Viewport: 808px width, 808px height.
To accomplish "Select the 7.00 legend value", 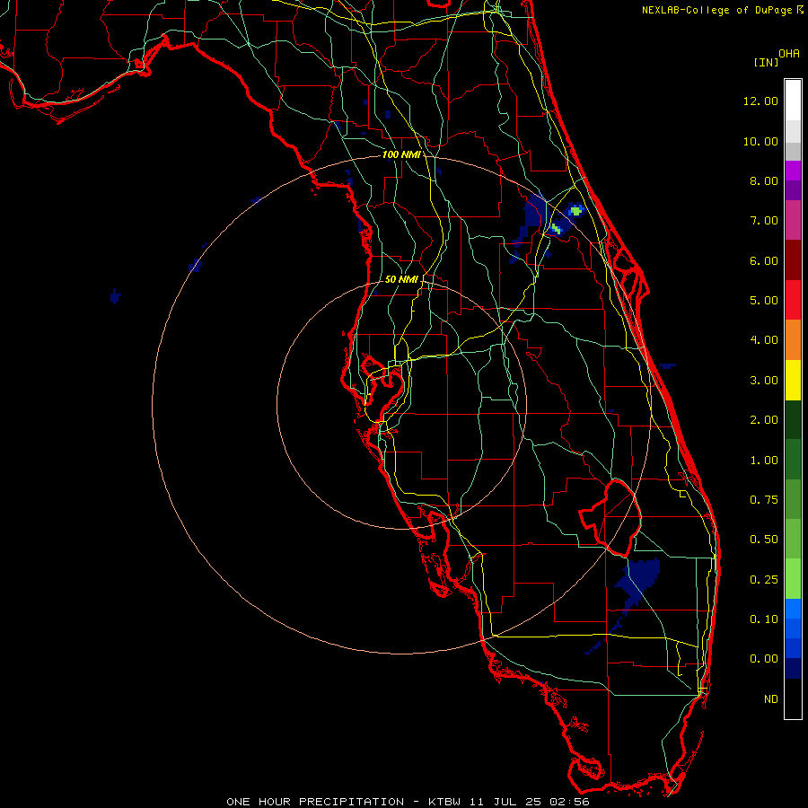I will 763,221.
